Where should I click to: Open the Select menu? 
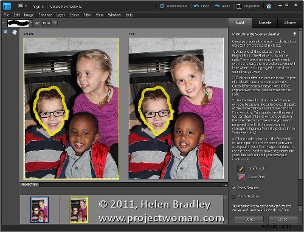74,15
